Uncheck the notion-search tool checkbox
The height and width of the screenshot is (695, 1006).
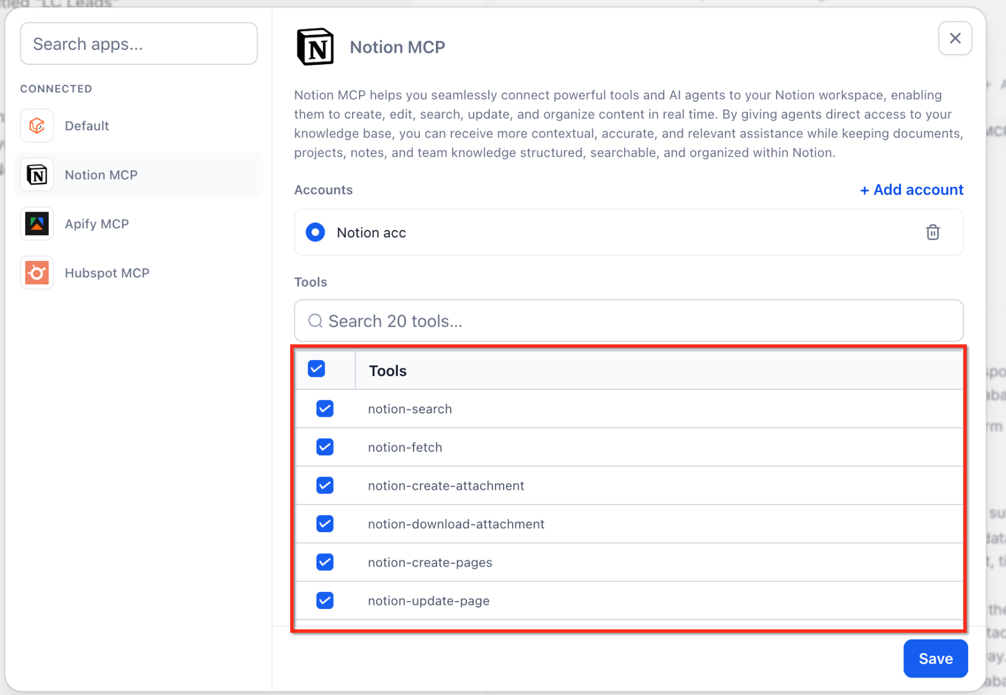coord(325,409)
